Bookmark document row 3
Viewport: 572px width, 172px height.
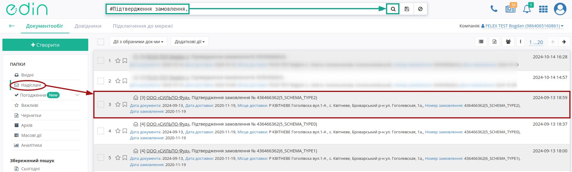coord(125,104)
